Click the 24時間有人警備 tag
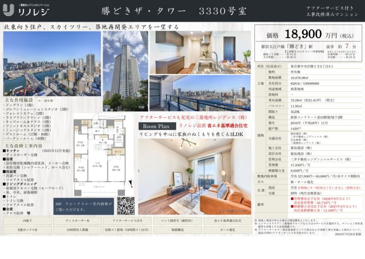The image size is (365, 259). (x=78, y=230)
